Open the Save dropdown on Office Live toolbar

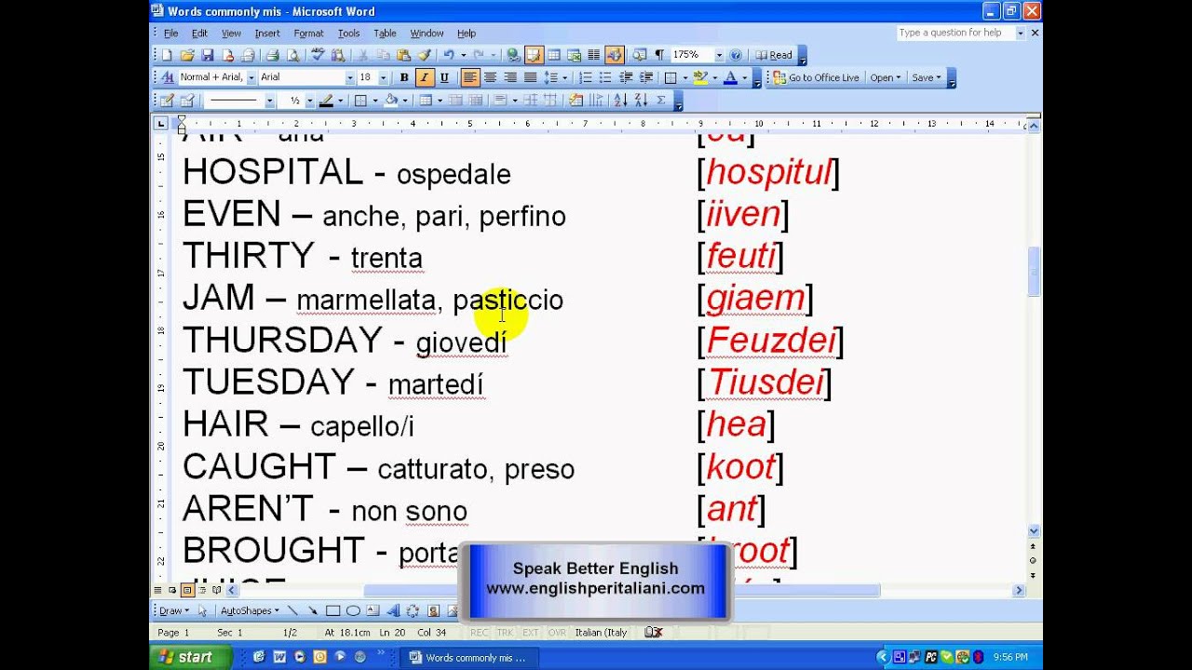coord(927,77)
